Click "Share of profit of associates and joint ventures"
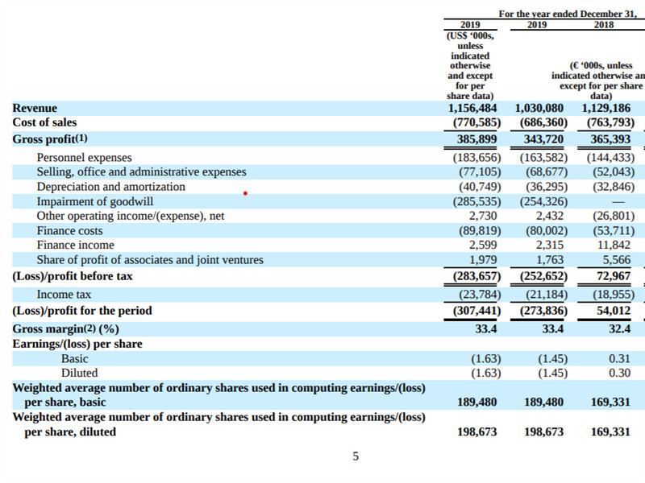The image size is (645, 483). tap(150, 259)
